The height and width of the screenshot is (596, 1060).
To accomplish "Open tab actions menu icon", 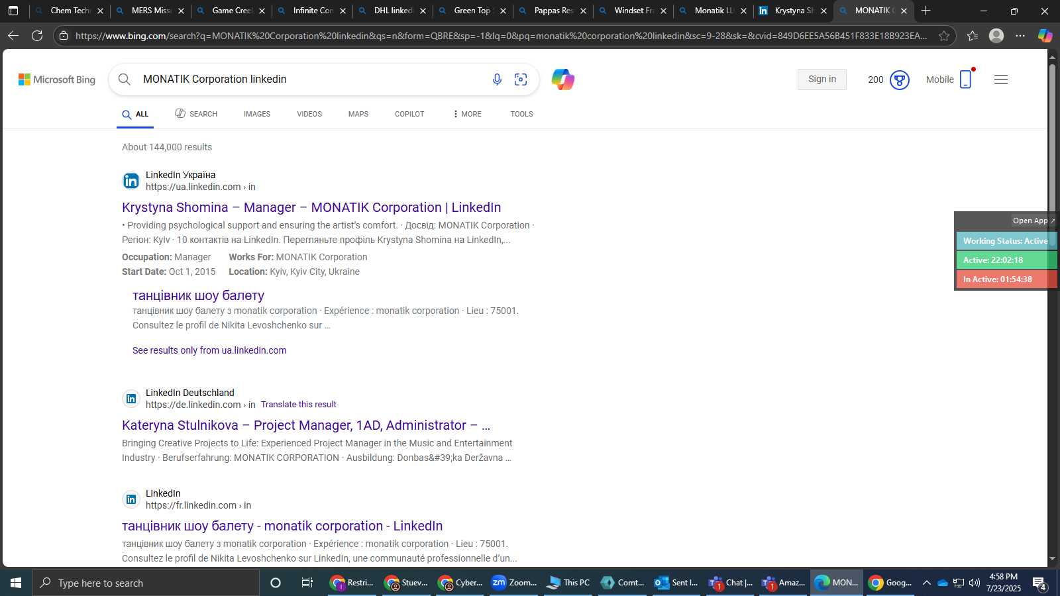I will 13,11.
